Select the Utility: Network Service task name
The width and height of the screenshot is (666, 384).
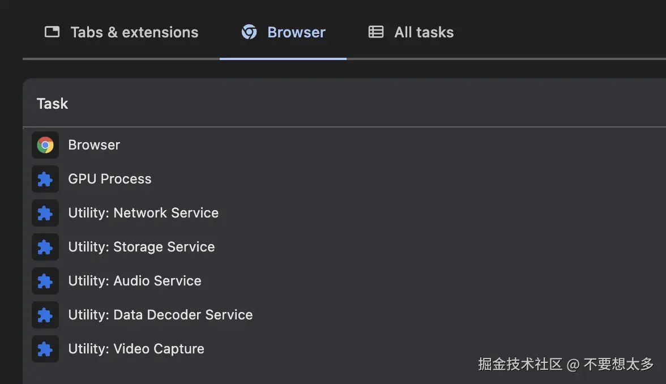coord(143,213)
